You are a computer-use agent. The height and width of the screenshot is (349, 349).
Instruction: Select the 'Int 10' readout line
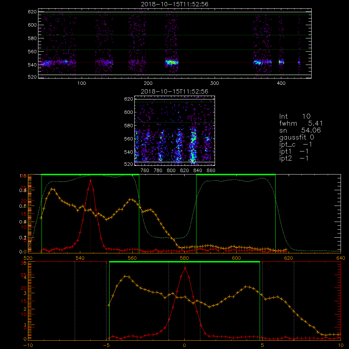[x=295, y=117]
